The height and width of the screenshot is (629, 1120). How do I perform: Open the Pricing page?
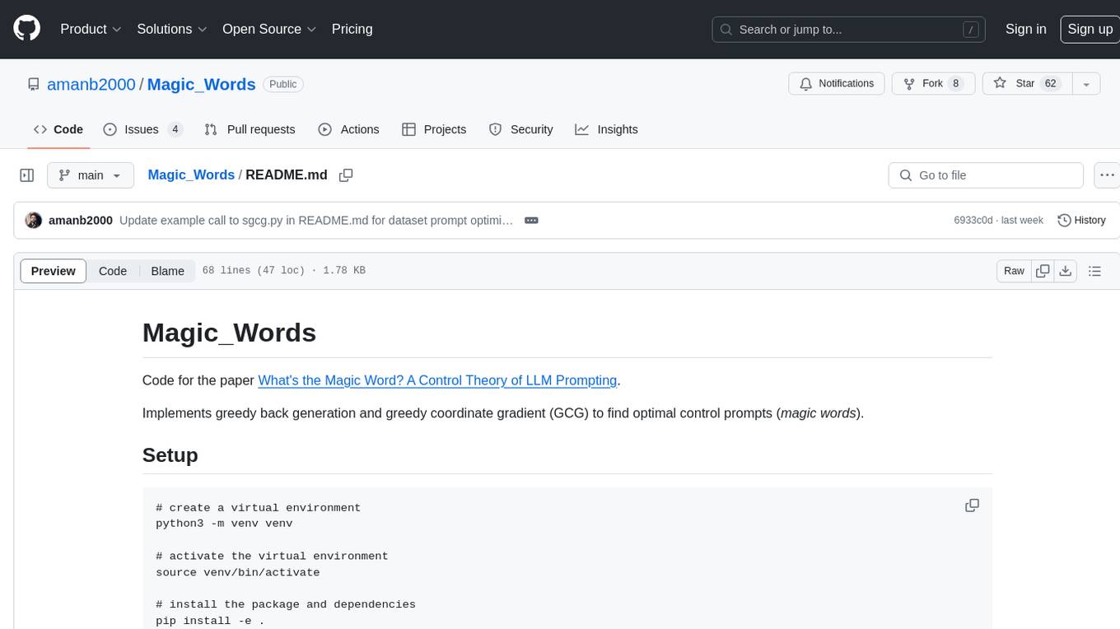pyautogui.click(x=352, y=29)
